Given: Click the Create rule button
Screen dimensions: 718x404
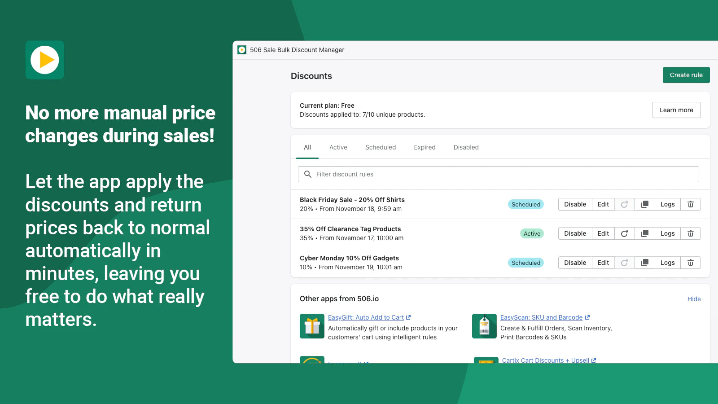Looking at the screenshot, I should coord(686,75).
